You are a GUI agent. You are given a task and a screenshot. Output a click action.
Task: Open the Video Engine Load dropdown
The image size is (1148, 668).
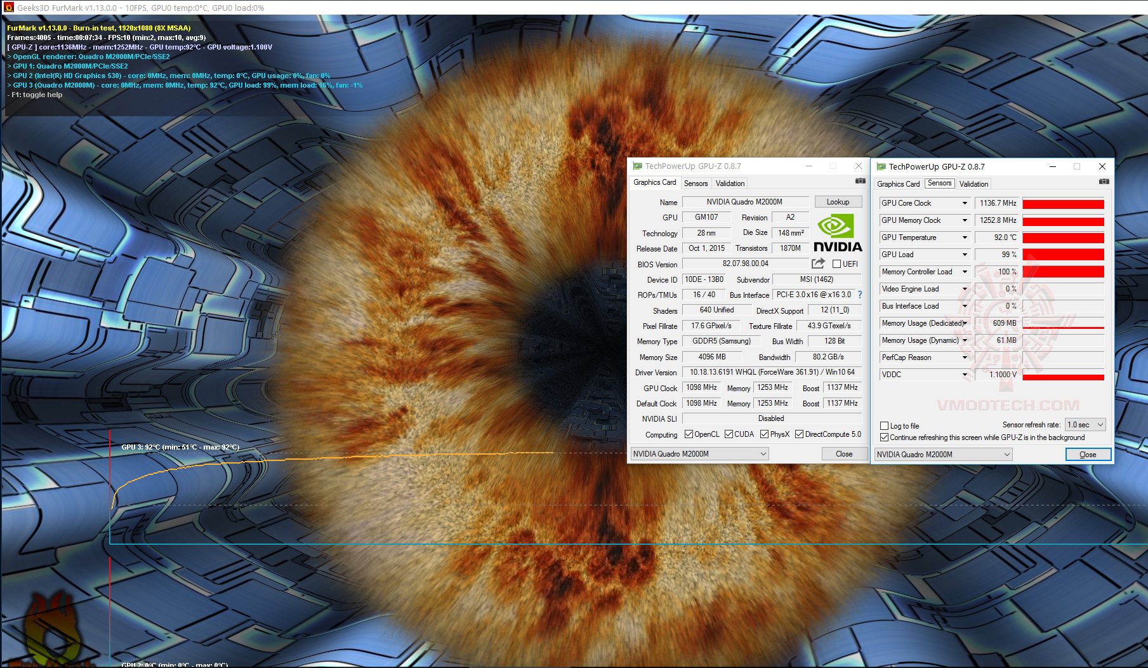click(x=965, y=289)
